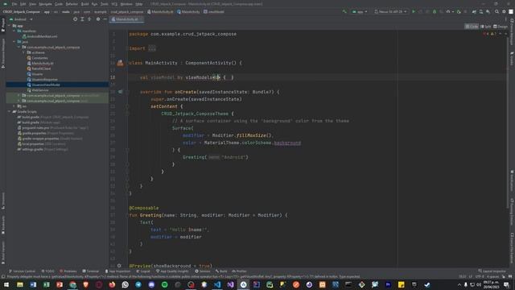This screenshot has width=515, height=290.
Task: Click the Search Everywhere magnifier icon
Action: pyautogui.click(x=497, y=11)
